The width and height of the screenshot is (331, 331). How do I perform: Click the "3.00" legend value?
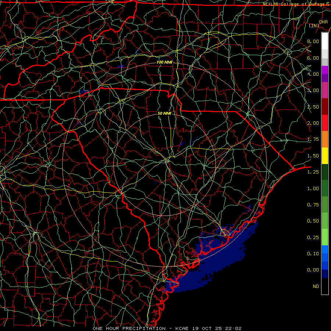point(313,90)
